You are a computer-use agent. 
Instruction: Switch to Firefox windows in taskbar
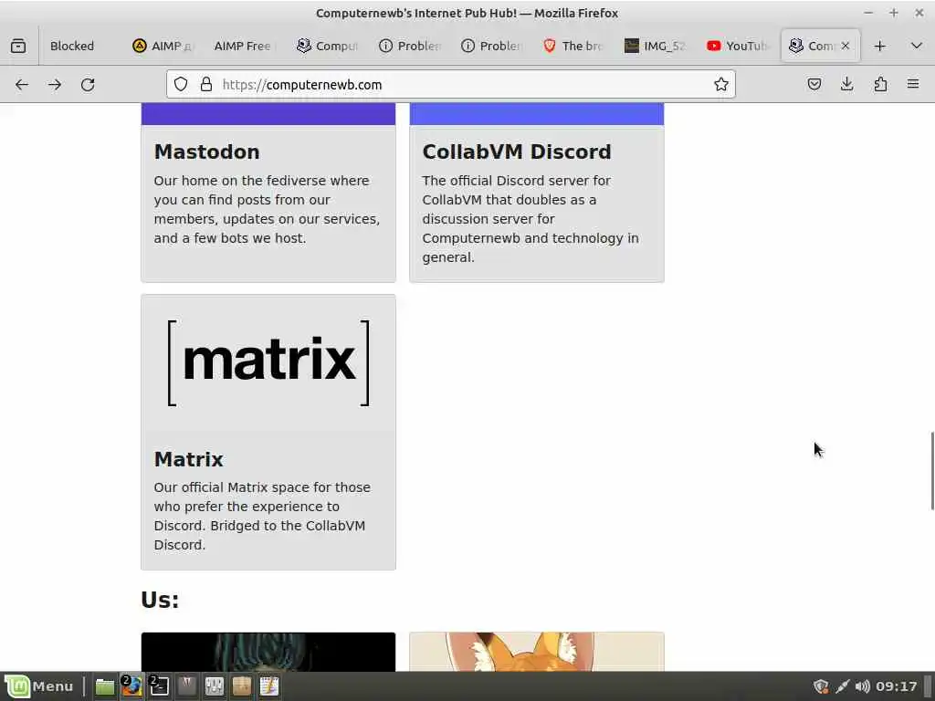coord(131,686)
